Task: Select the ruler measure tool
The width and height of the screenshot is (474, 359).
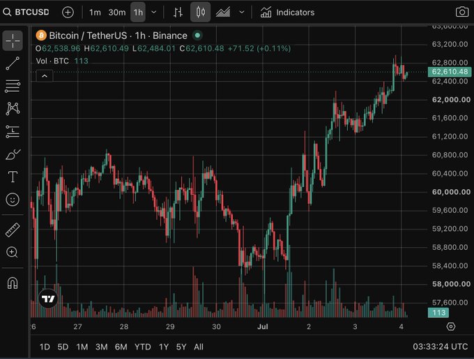Action: coord(13,230)
